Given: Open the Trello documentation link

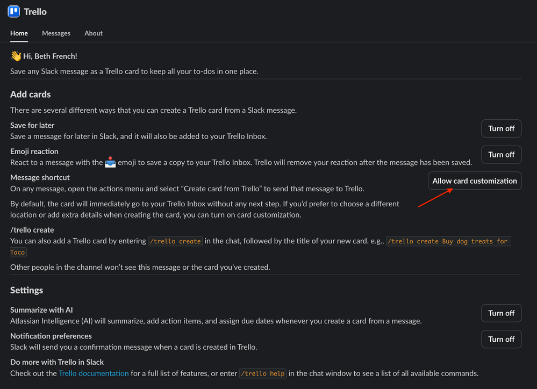Looking at the screenshot, I should (94, 373).
